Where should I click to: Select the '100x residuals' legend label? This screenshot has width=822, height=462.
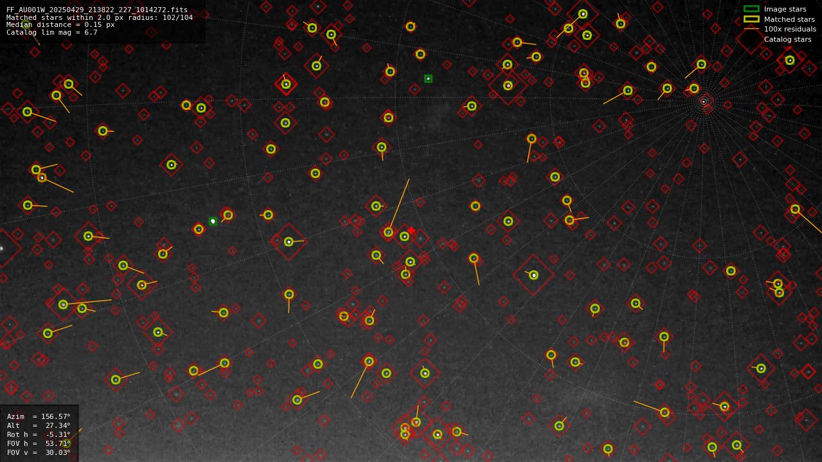pyautogui.click(x=790, y=29)
